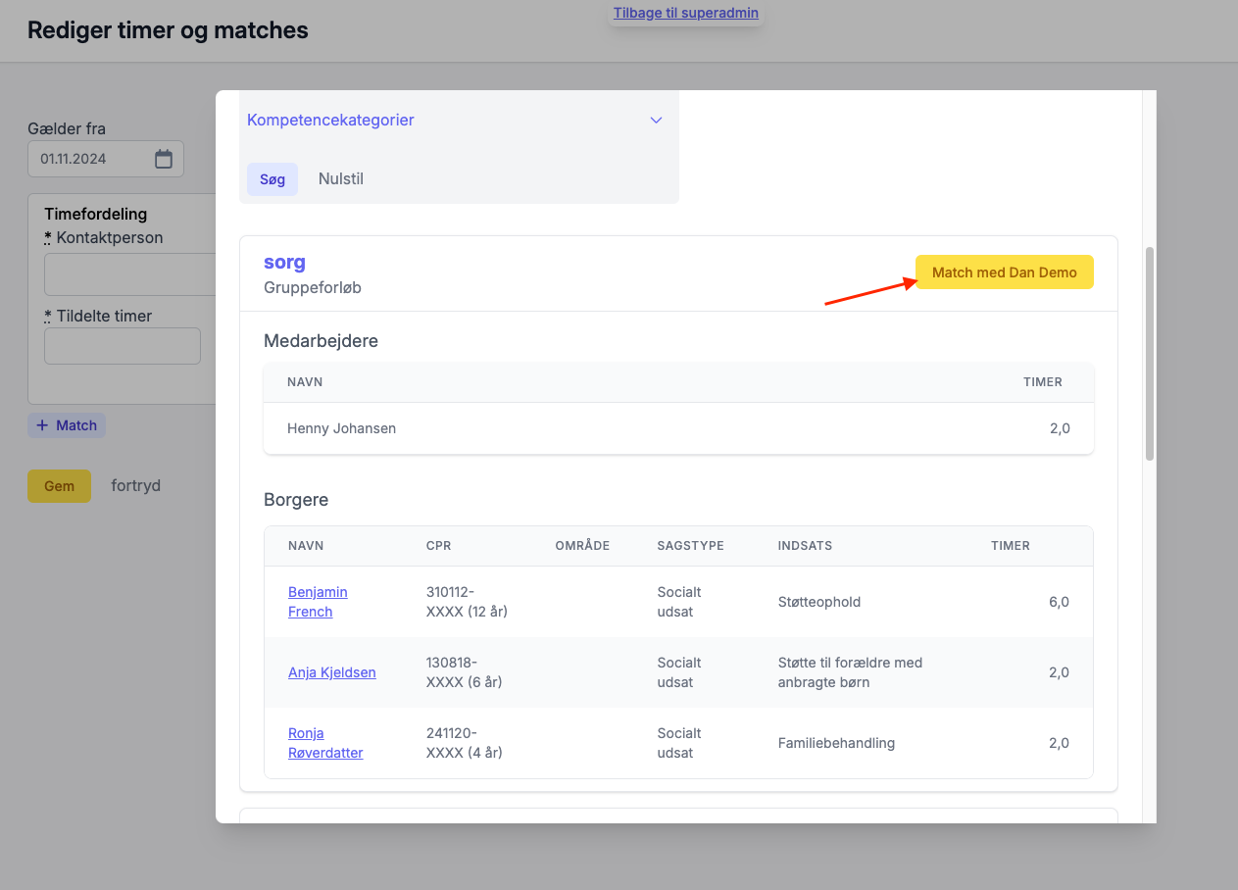This screenshot has height=890, width=1238.
Task: Click the Søg button
Action: point(272,179)
